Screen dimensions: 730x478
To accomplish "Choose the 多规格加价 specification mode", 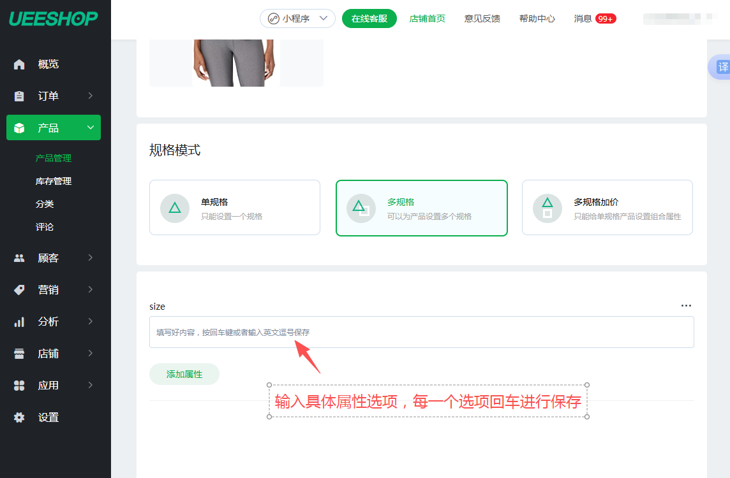I will pos(607,208).
